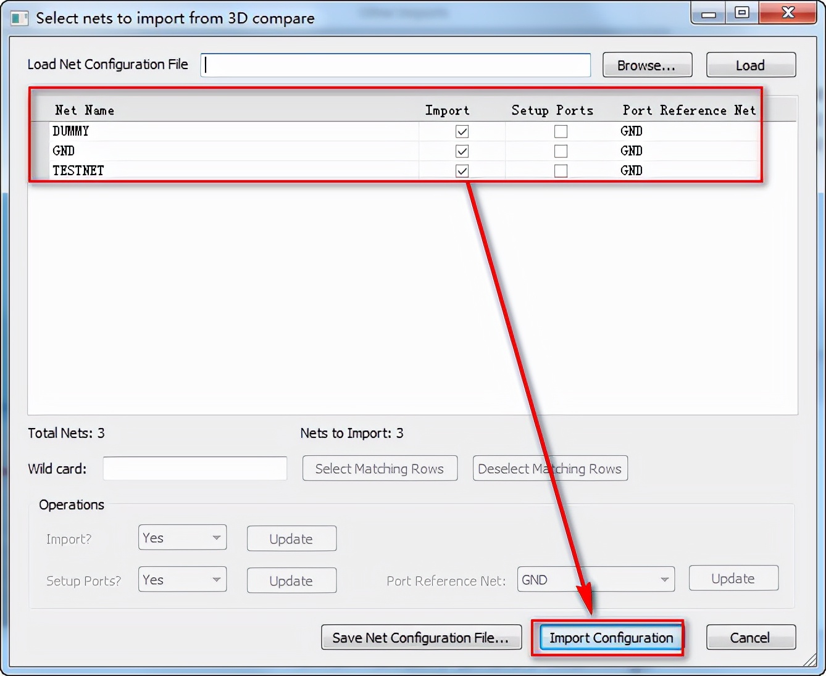Click the Load button
The height and width of the screenshot is (676, 826).
pyautogui.click(x=751, y=65)
